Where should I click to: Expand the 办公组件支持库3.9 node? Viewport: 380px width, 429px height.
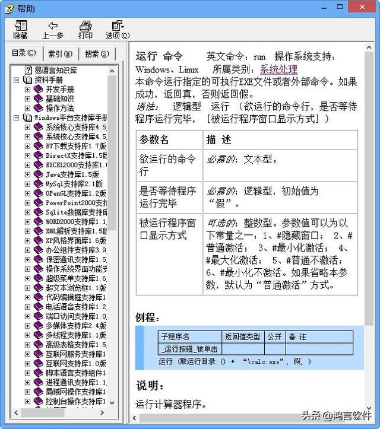(x=27, y=250)
